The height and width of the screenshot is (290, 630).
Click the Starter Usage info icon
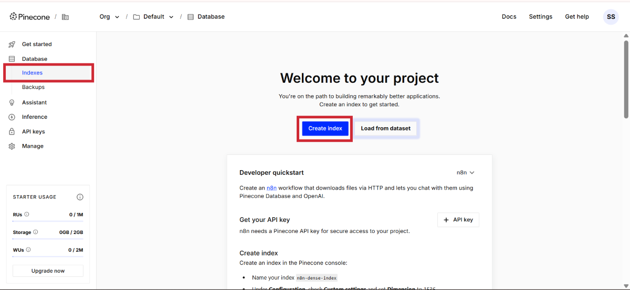[80, 197]
